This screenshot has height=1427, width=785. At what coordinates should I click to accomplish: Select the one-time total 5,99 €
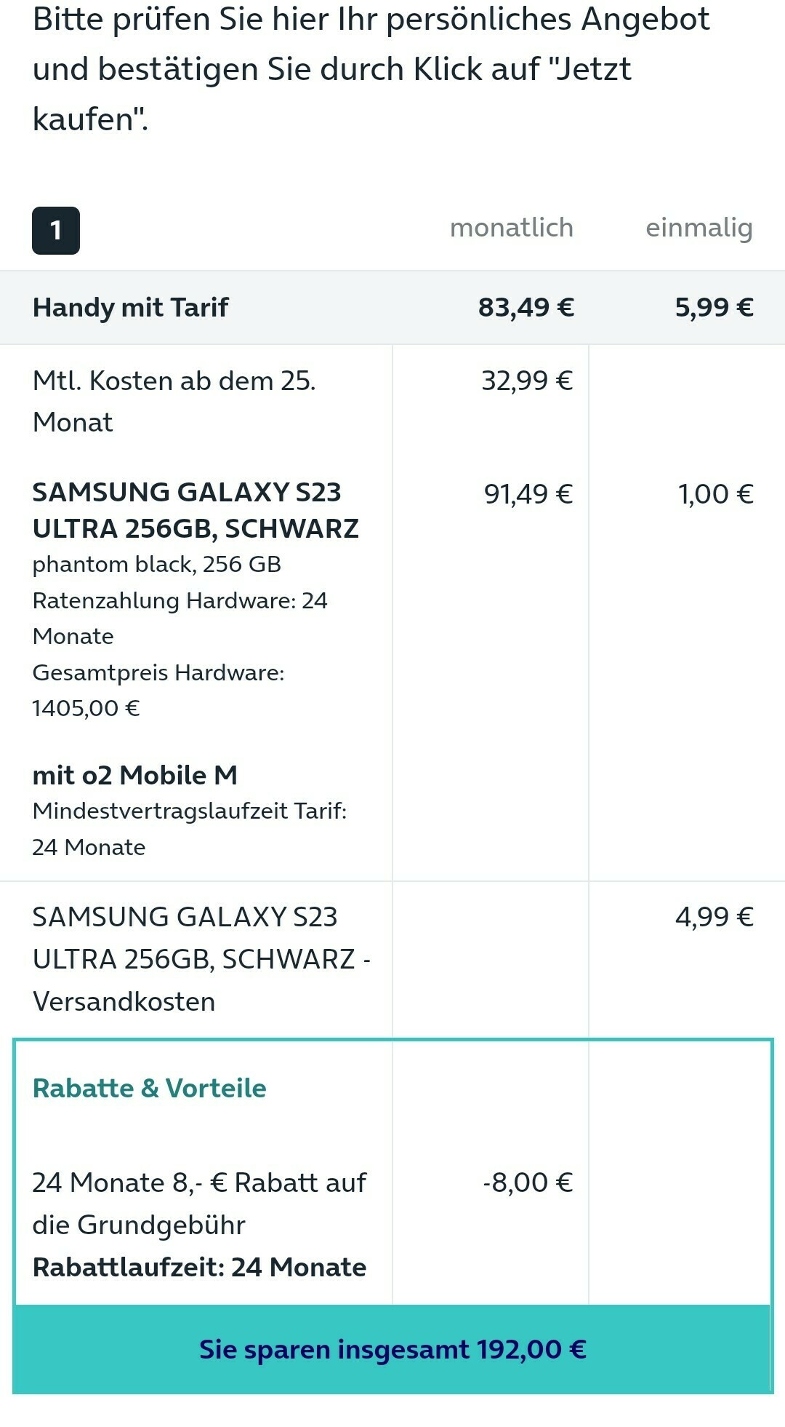(x=714, y=307)
